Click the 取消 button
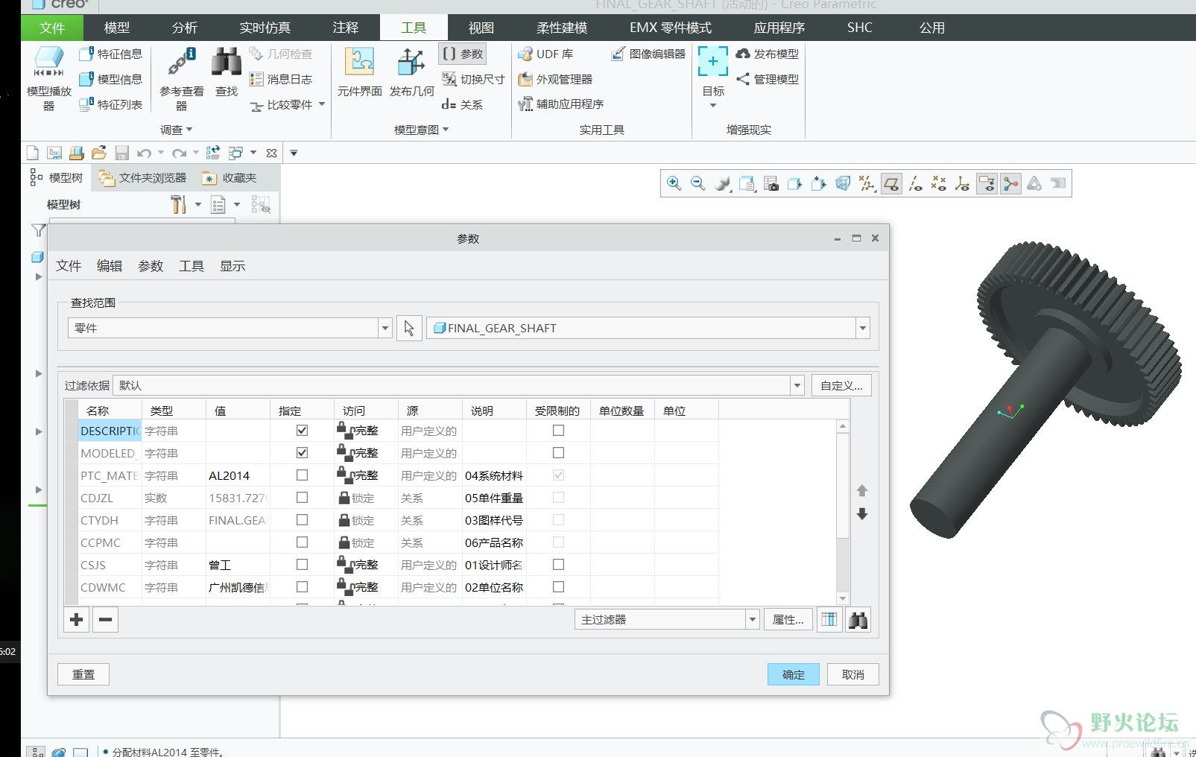The image size is (1196, 757). pos(853,674)
